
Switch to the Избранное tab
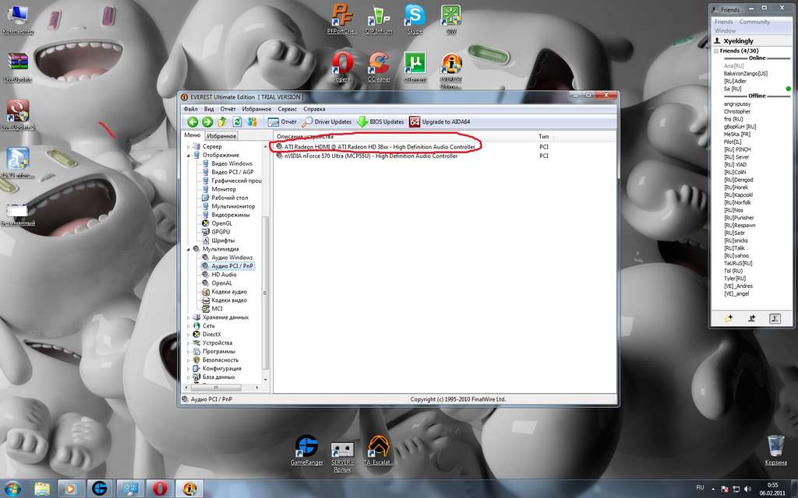pyautogui.click(x=221, y=136)
